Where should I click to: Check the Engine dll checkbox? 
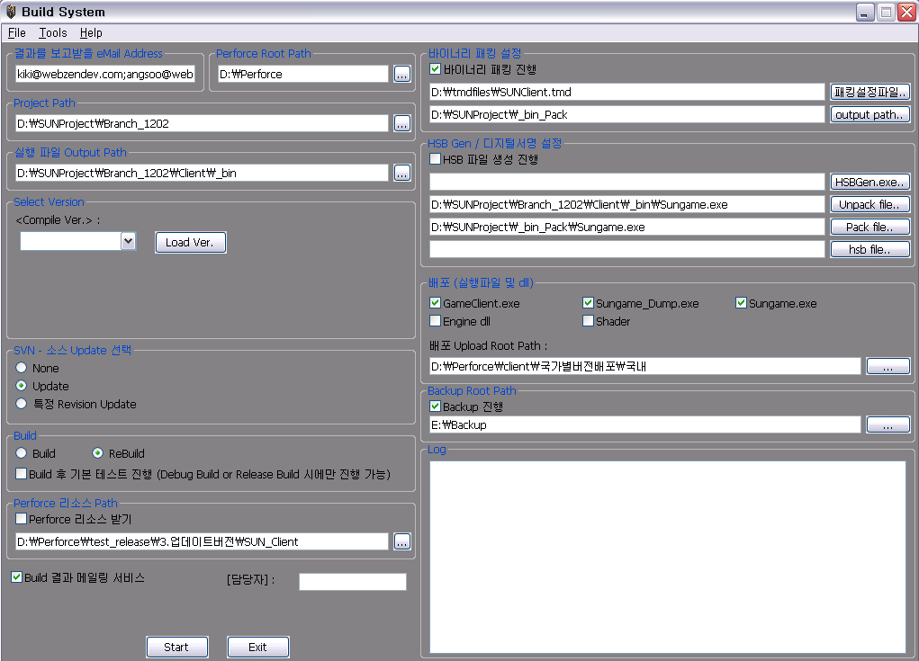point(435,321)
